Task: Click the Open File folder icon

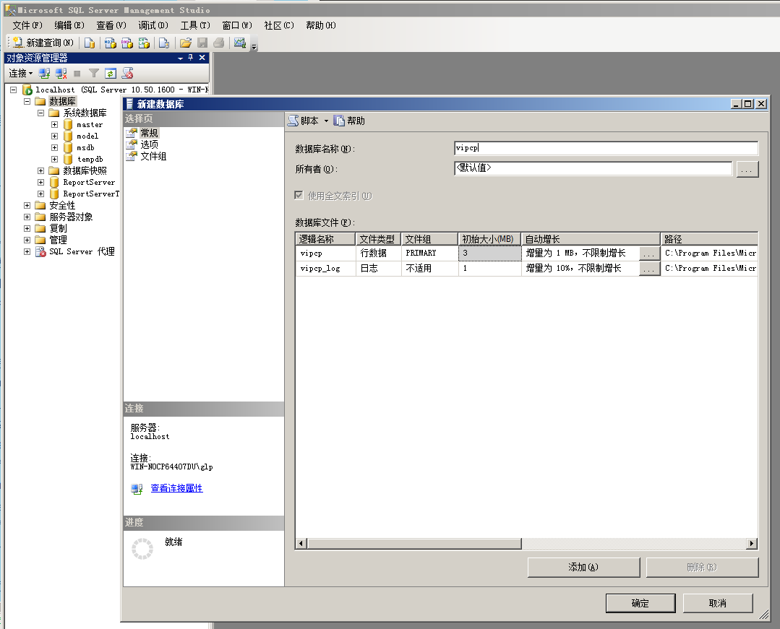Action: point(186,43)
